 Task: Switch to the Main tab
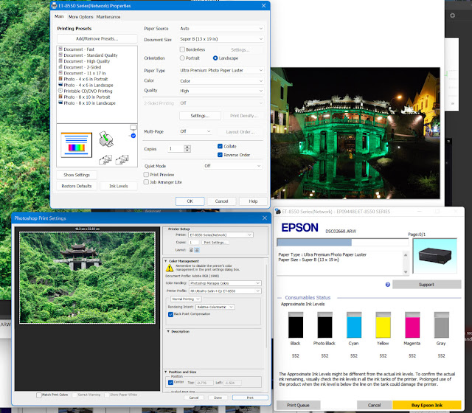(59, 16)
